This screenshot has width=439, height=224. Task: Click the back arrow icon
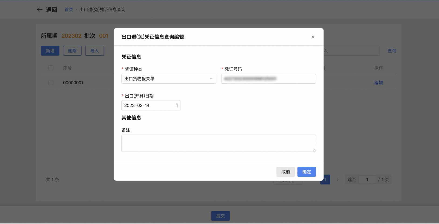coord(40,10)
